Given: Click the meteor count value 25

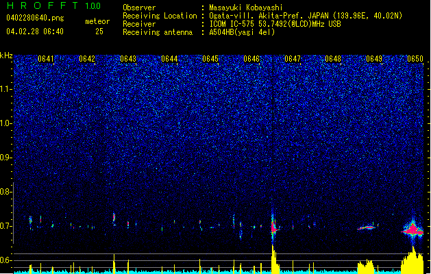Looking at the screenshot, I should (x=99, y=32).
